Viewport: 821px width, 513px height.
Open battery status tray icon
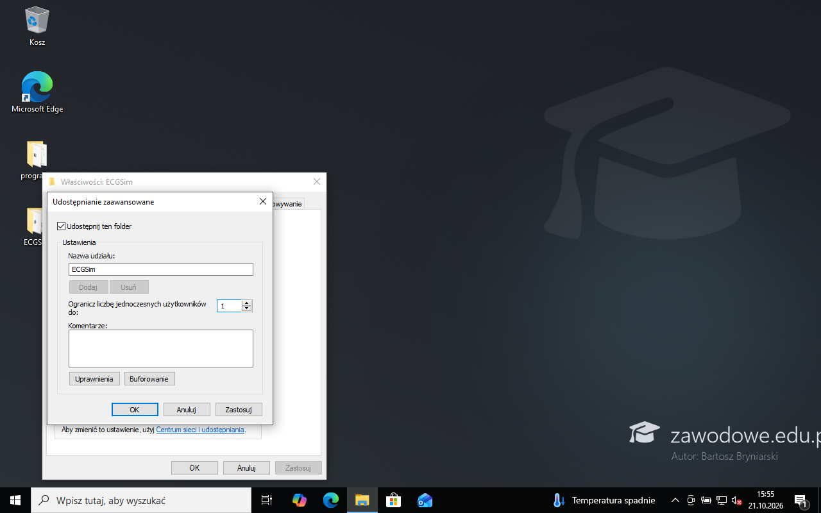tap(706, 500)
